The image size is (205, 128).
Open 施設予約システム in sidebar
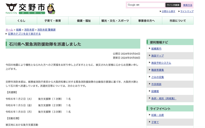coord(161,63)
